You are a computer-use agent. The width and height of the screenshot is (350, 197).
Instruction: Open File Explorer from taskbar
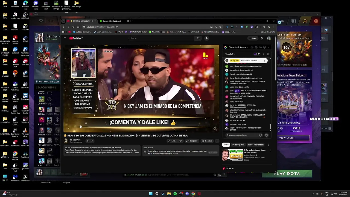pos(169,194)
